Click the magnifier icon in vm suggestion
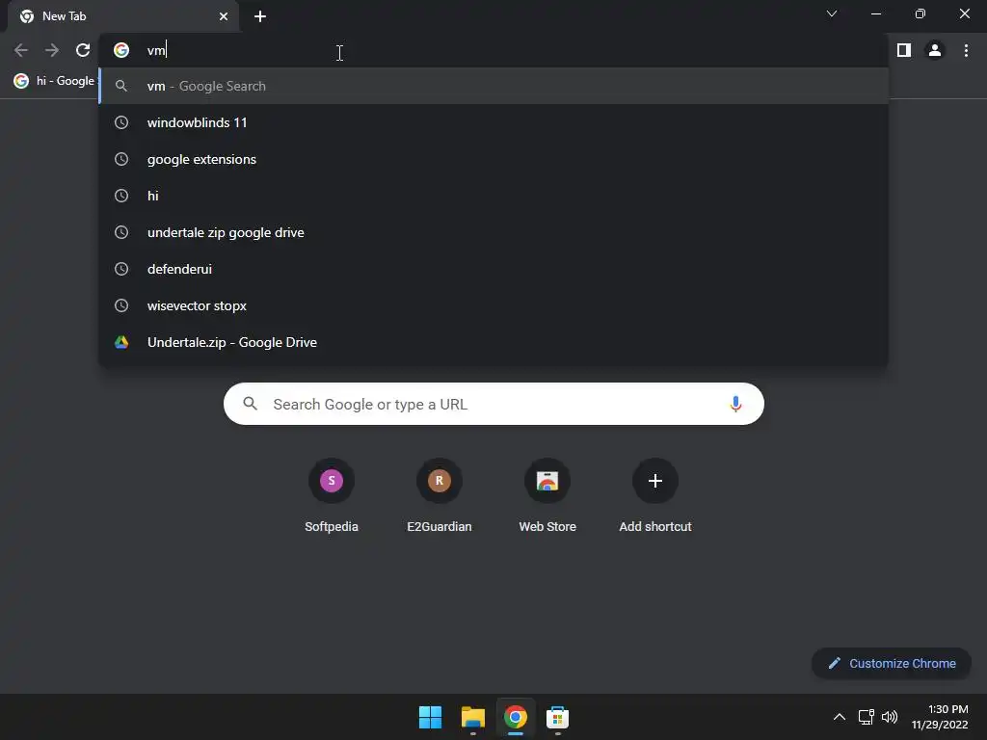The height and width of the screenshot is (740, 987). pyautogui.click(x=121, y=86)
